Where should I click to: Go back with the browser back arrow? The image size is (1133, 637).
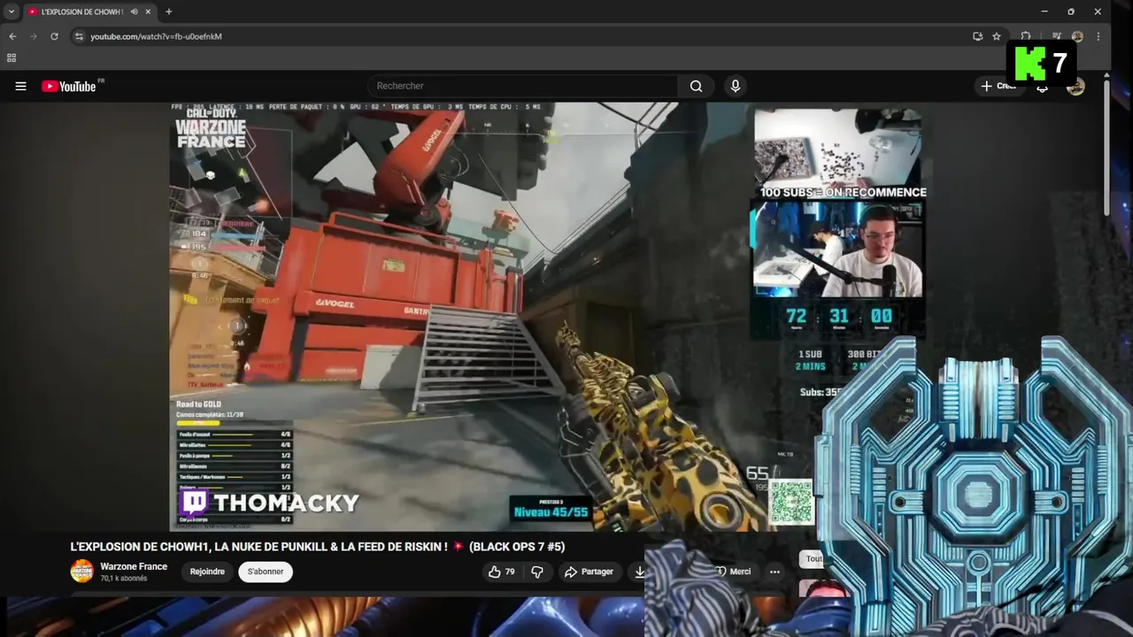click(x=12, y=36)
